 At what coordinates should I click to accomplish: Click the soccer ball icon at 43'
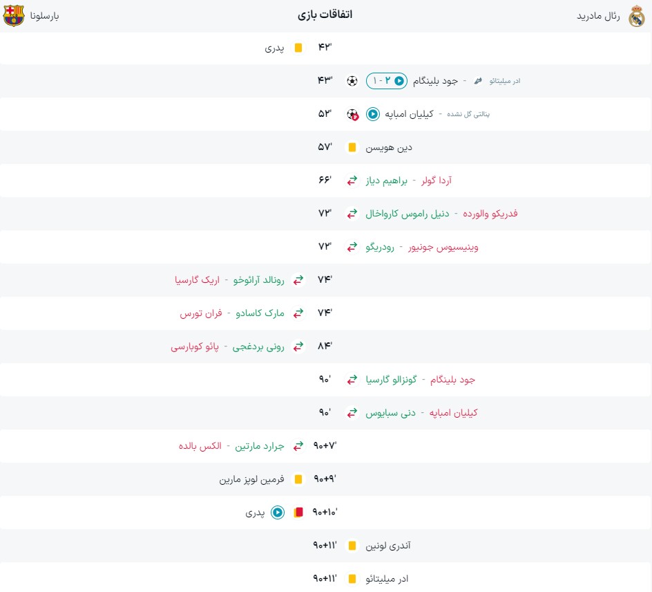click(x=352, y=81)
